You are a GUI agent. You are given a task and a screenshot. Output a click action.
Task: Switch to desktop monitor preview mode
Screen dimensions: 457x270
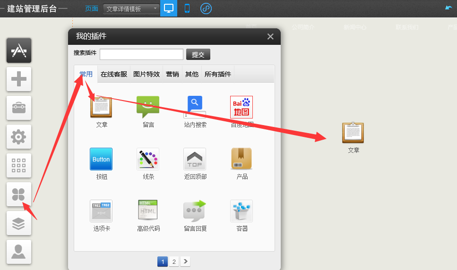click(169, 8)
